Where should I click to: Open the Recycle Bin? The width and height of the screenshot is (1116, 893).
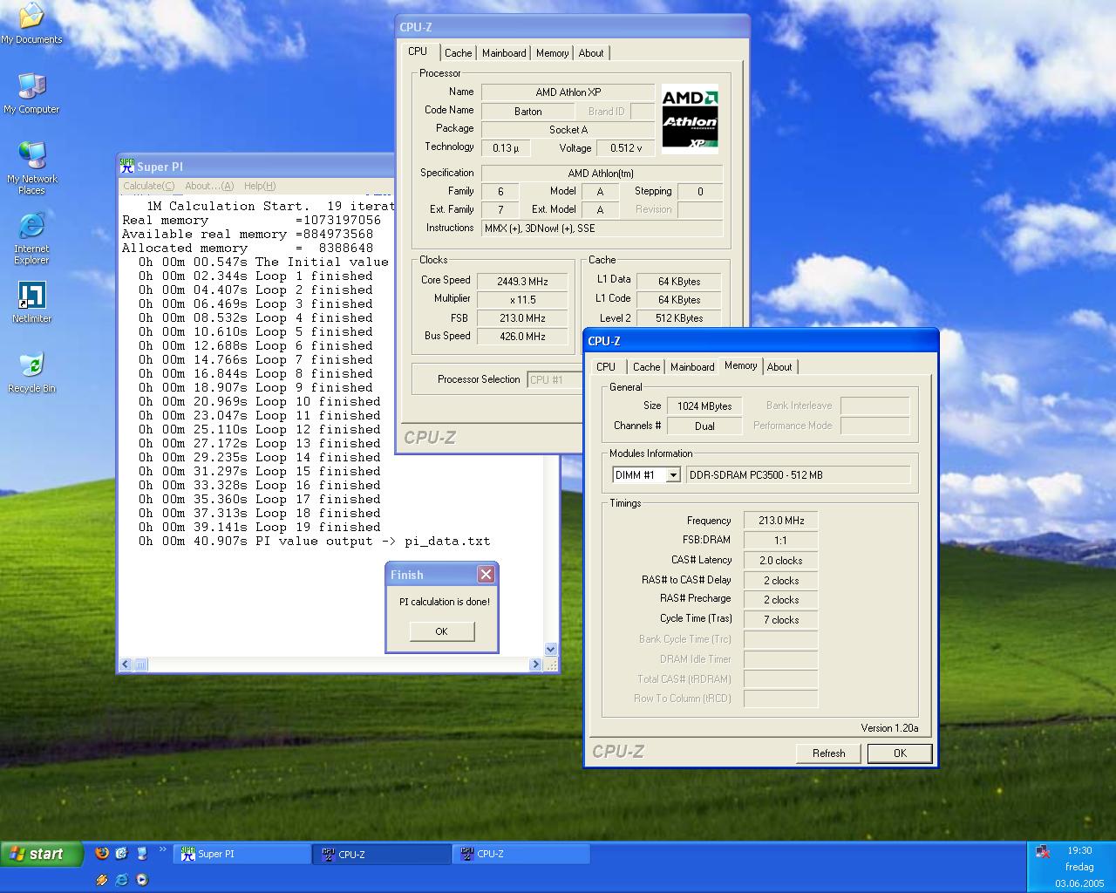click(x=31, y=372)
